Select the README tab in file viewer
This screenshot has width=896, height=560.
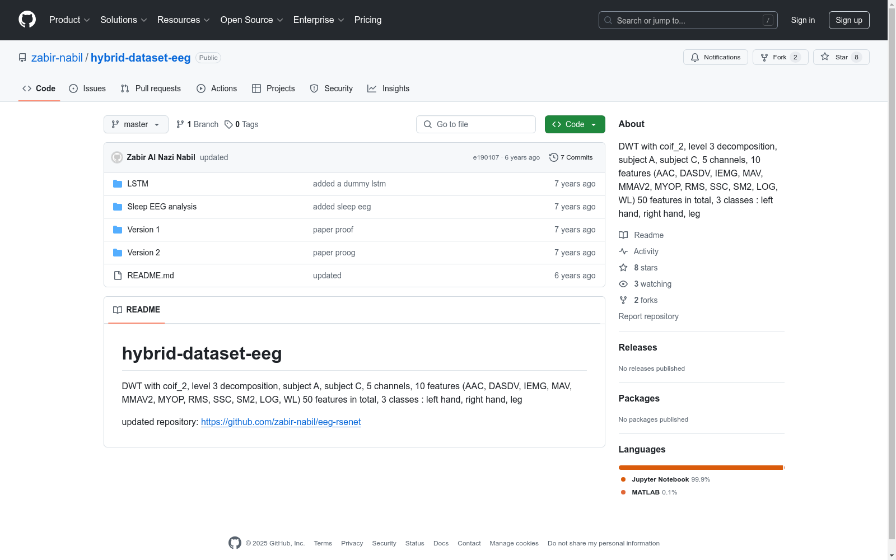[137, 310]
